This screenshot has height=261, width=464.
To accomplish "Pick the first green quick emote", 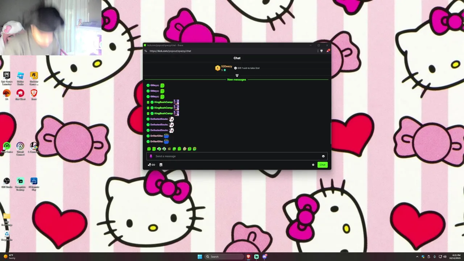I will [x=149, y=149].
